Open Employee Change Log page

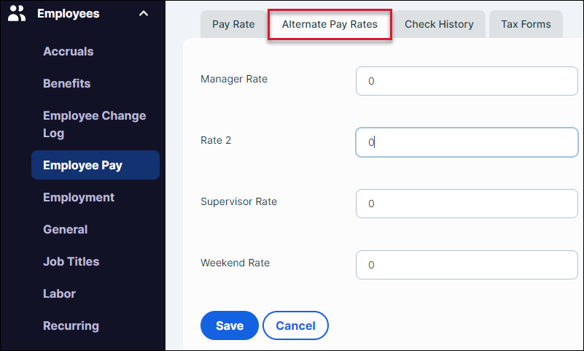[94, 125]
